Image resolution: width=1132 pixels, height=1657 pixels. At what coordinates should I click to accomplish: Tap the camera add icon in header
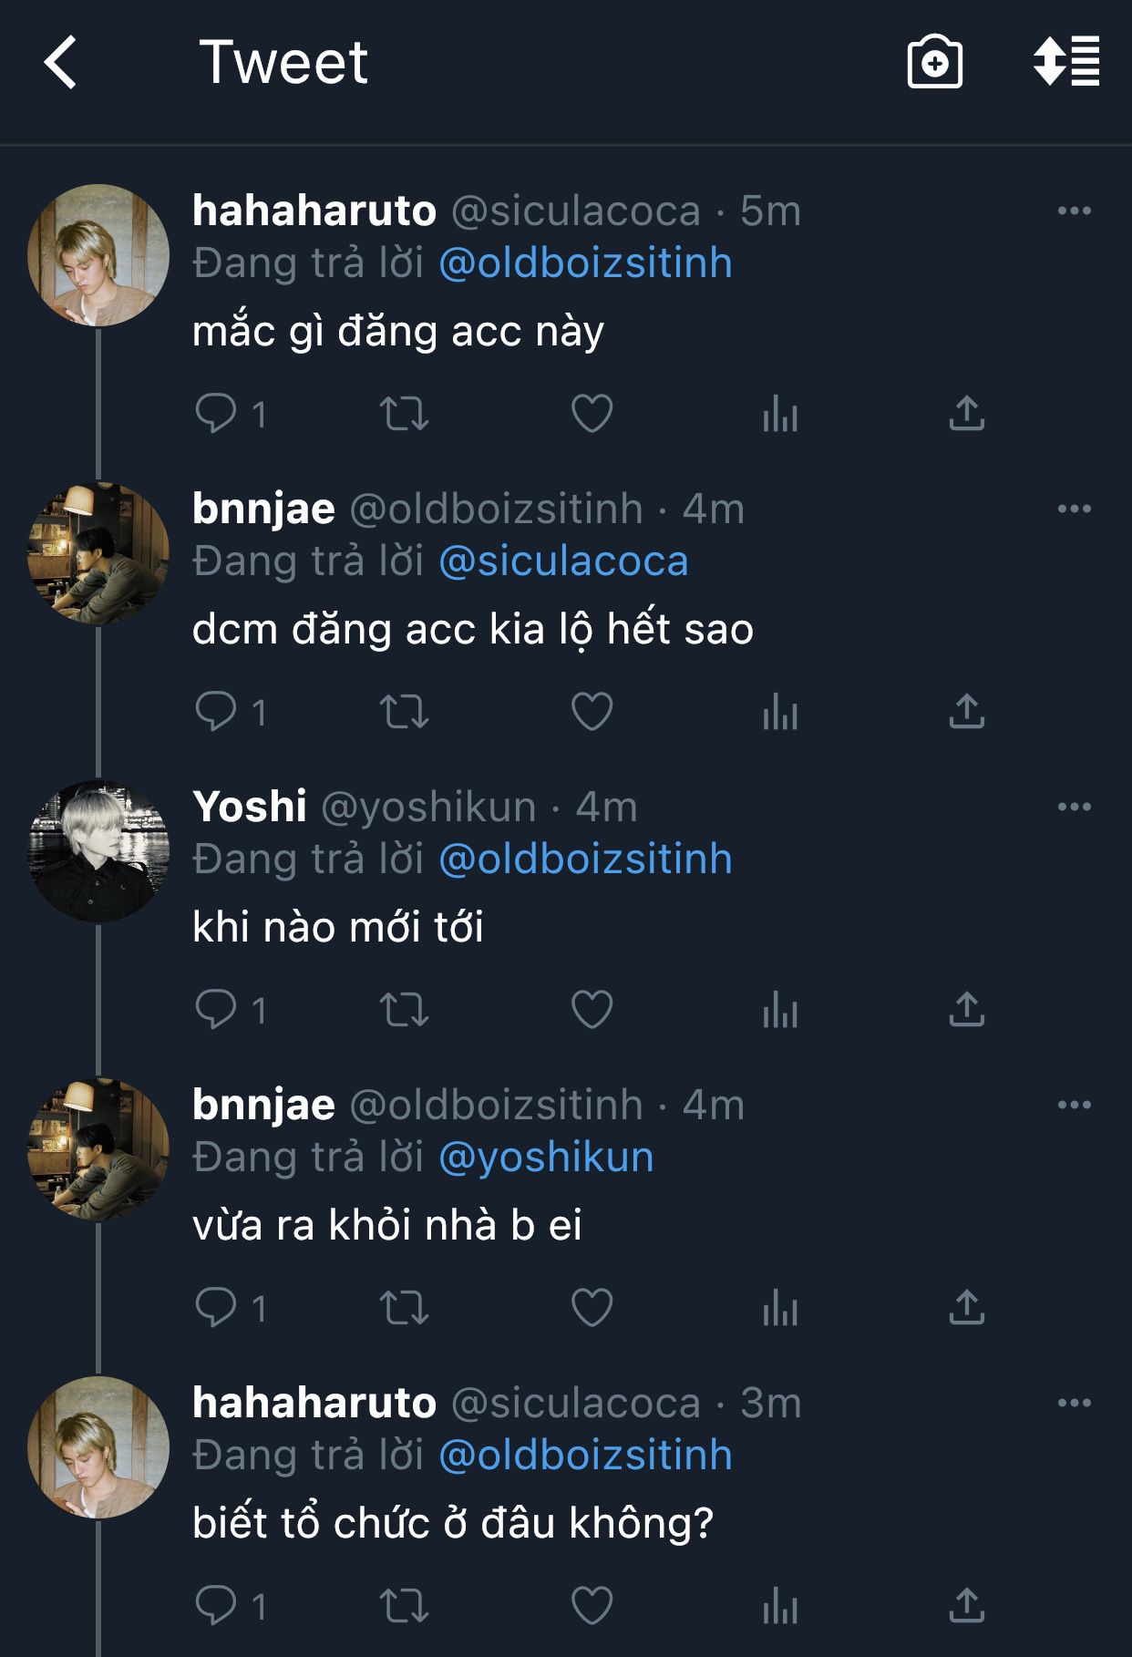[934, 63]
